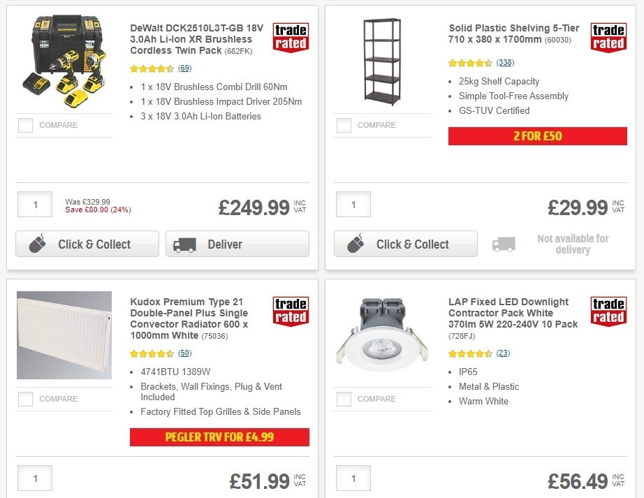Click the Trade Rated badge on the plastic shelving
Image resolution: width=644 pixels, height=498 pixels.
[608, 37]
